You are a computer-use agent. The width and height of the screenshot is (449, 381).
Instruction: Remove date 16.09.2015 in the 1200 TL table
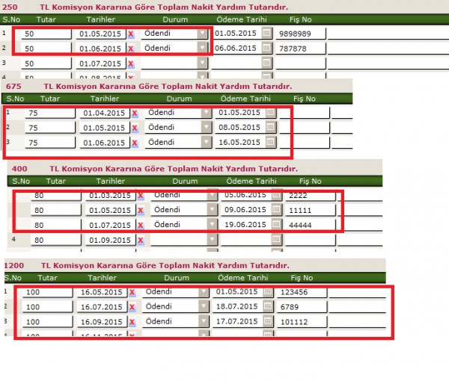point(132,322)
